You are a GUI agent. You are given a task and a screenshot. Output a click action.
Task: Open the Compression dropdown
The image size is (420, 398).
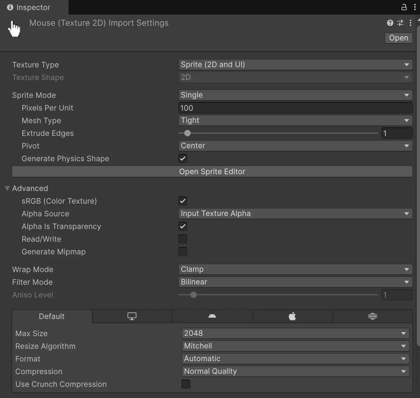point(295,371)
